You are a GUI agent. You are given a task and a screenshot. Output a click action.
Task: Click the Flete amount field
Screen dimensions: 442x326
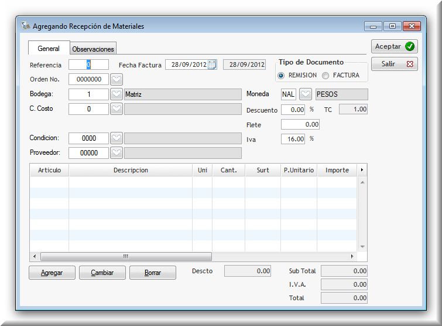pyautogui.click(x=300, y=124)
